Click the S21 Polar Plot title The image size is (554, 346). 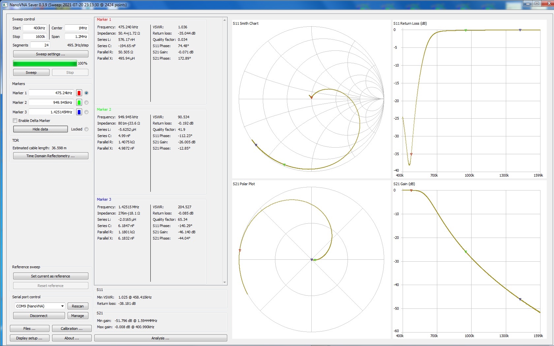244,184
